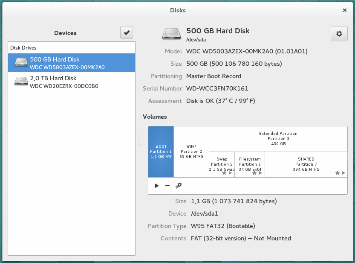Click the checkmark select-devices button
The image size is (355, 263).
click(127, 32)
